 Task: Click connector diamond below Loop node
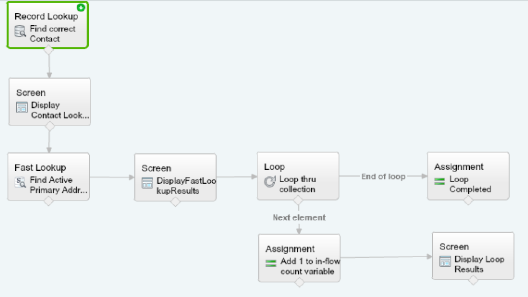pos(298,200)
